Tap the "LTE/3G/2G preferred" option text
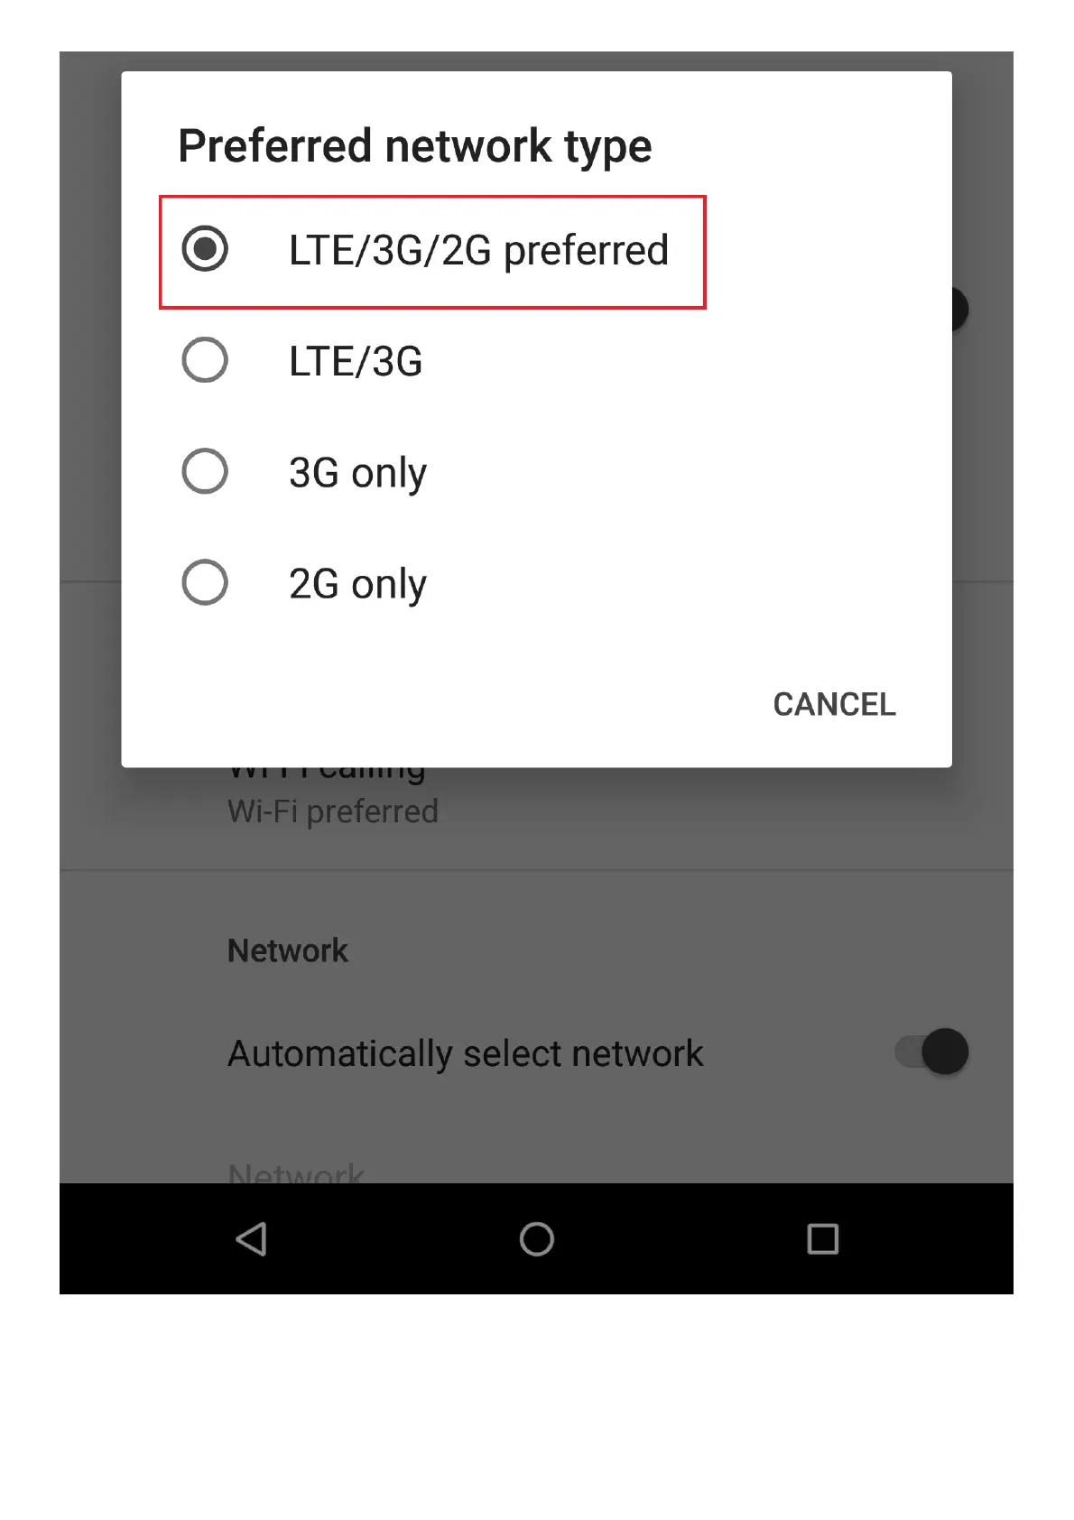The width and height of the screenshot is (1074, 1520). [478, 250]
